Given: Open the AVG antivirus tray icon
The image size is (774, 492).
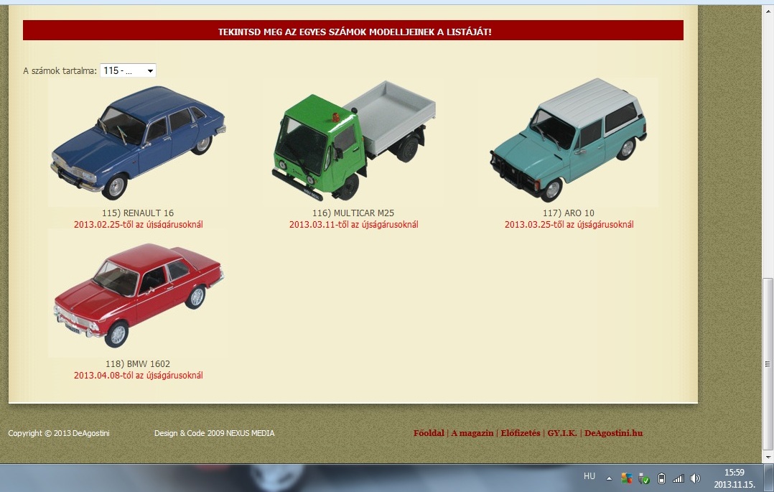Looking at the screenshot, I should click(626, 478).
